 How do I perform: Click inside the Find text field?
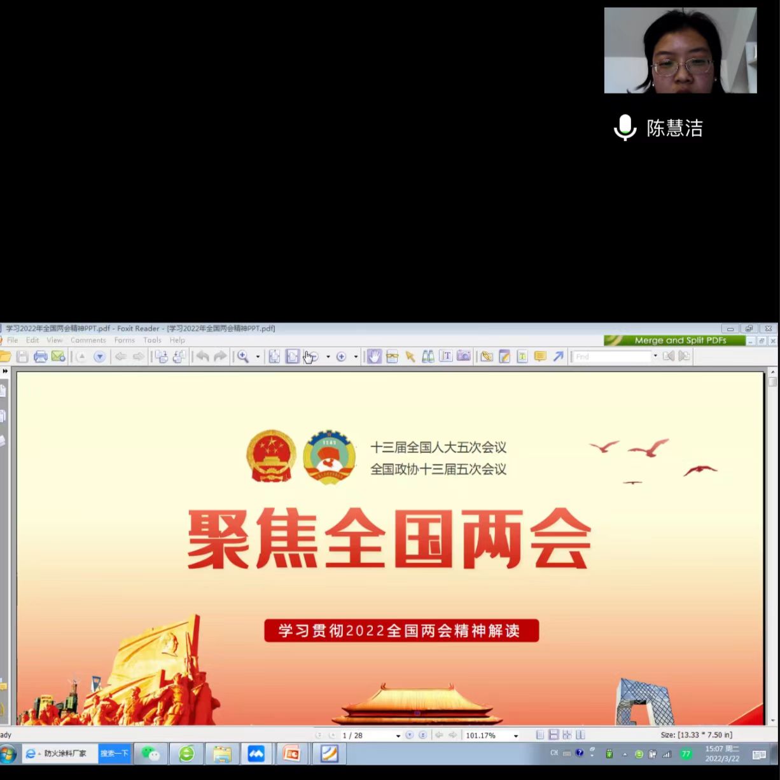611,356
